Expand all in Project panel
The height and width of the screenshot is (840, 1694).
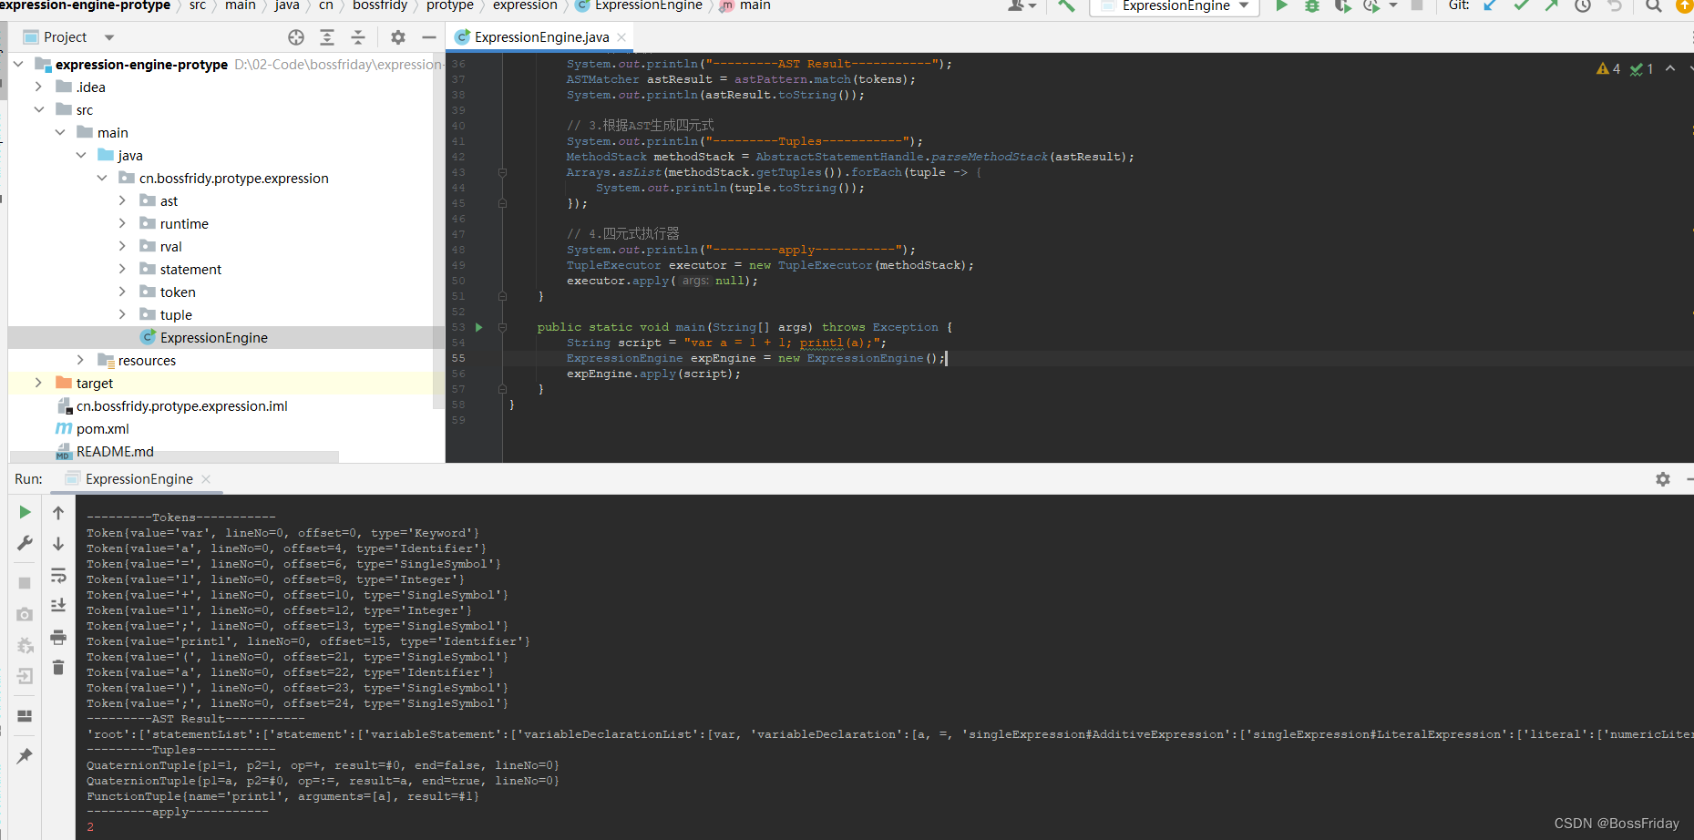327,37
